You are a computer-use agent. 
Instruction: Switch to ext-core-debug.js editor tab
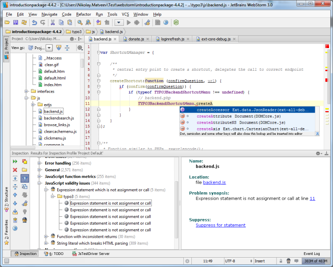click(x=216, y=39)
